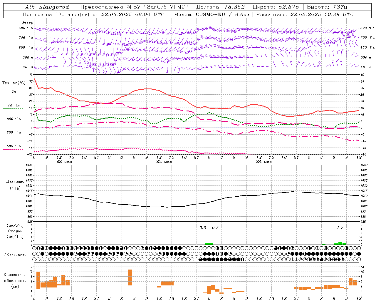The image size is (376, 301).
Task: Click the green precipitation bar below '1.2'
Action: (x=340, y=243)
